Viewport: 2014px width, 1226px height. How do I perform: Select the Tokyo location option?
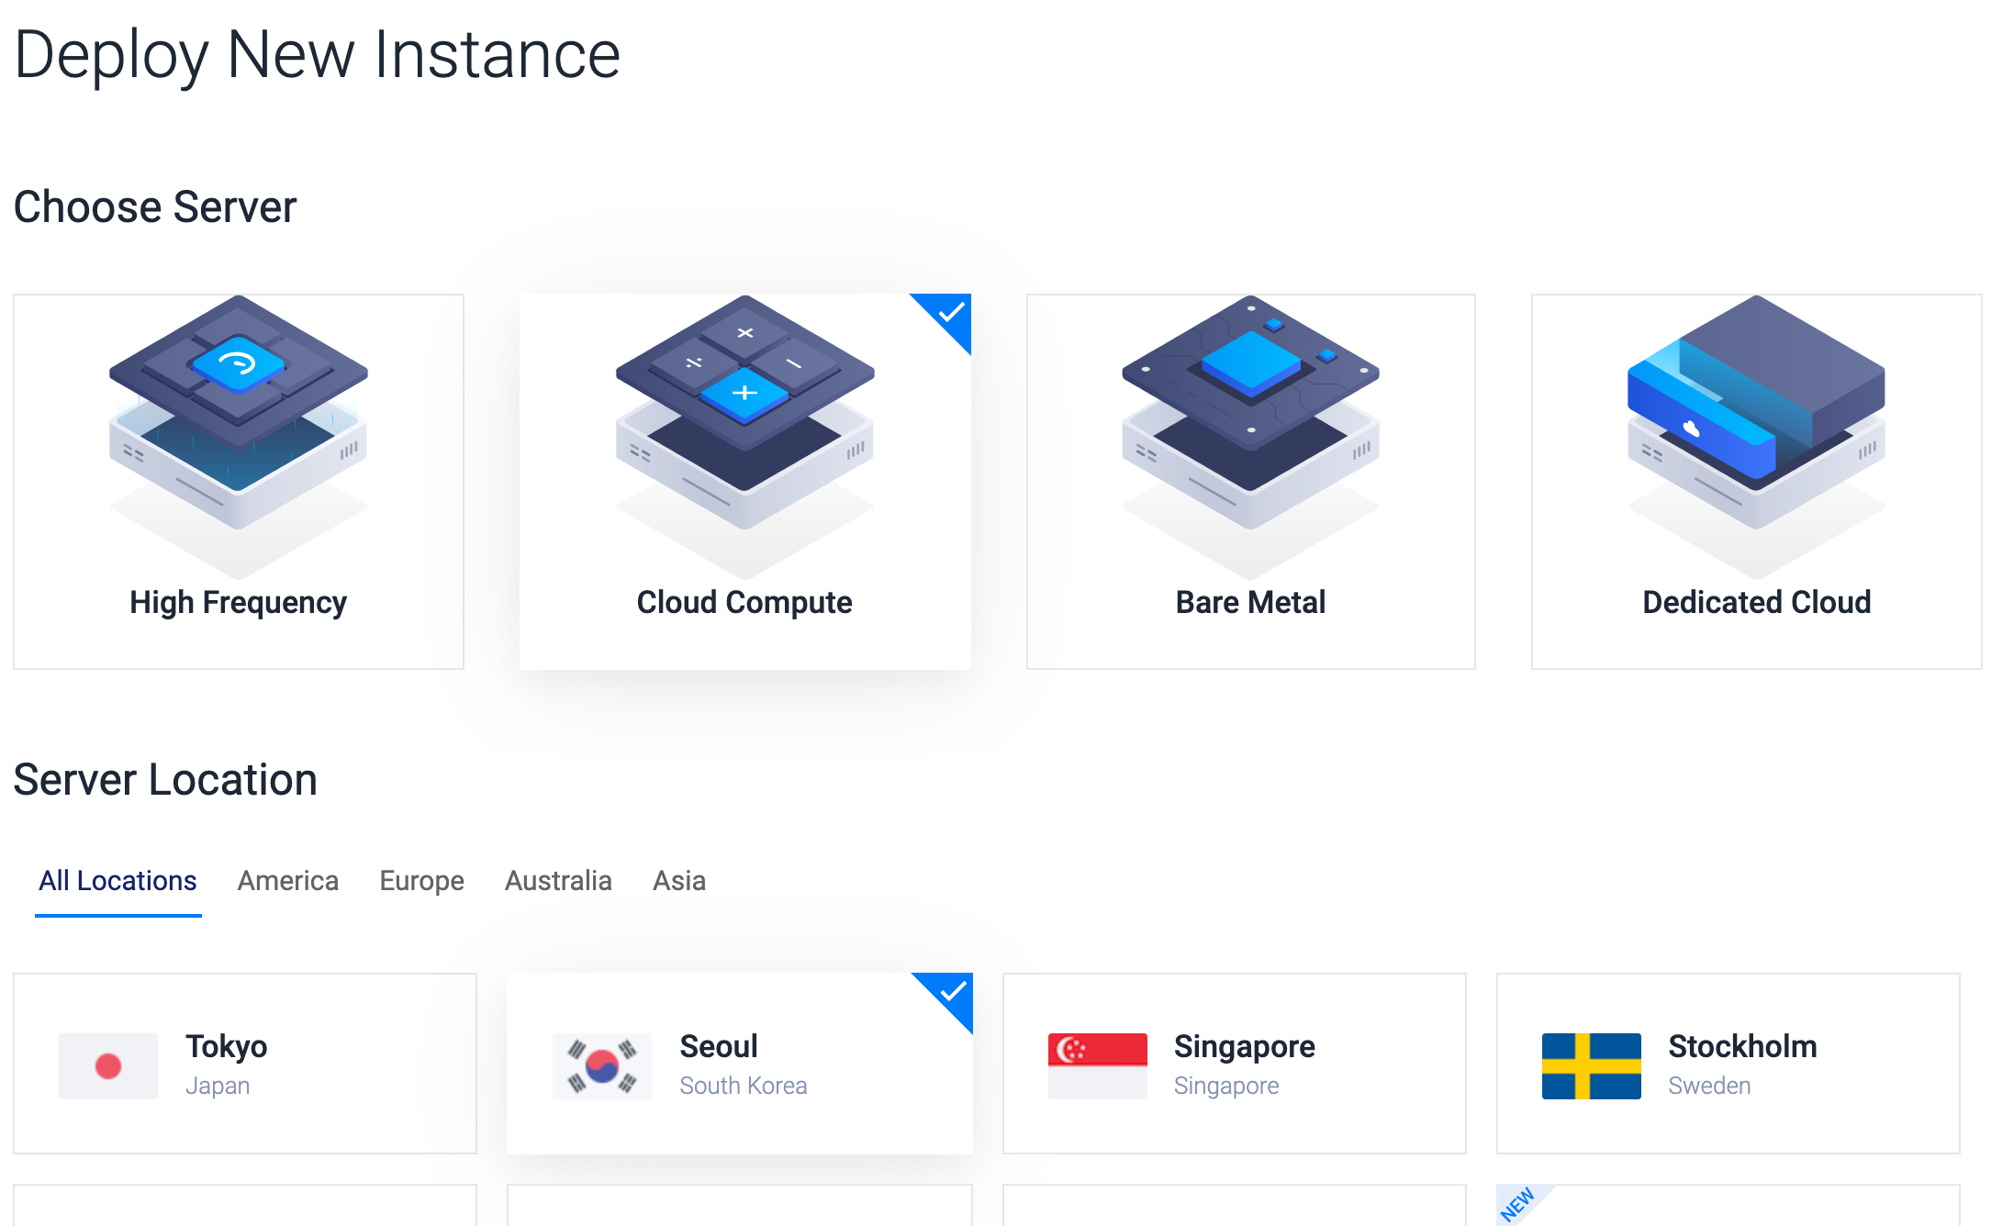click(x=226, y=1046)
